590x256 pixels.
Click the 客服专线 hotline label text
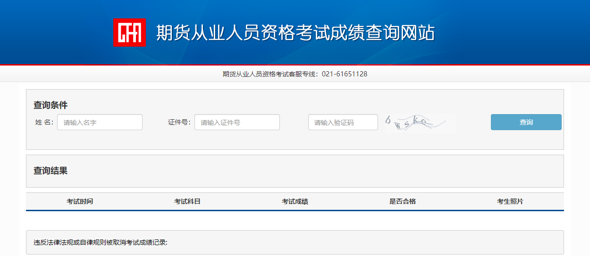click(x=270, y=74)
